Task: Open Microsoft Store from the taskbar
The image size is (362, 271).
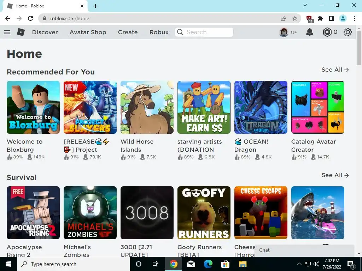Action: click(x=225, y=264)
